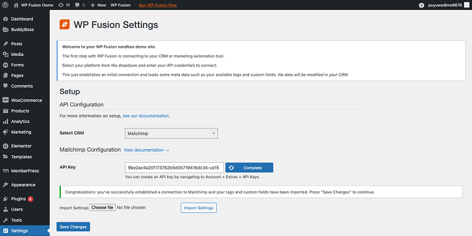The width and height of the screenshot is (472, 236).
Task: Open the see our documentation link
Action: click(x=146, y=116)
